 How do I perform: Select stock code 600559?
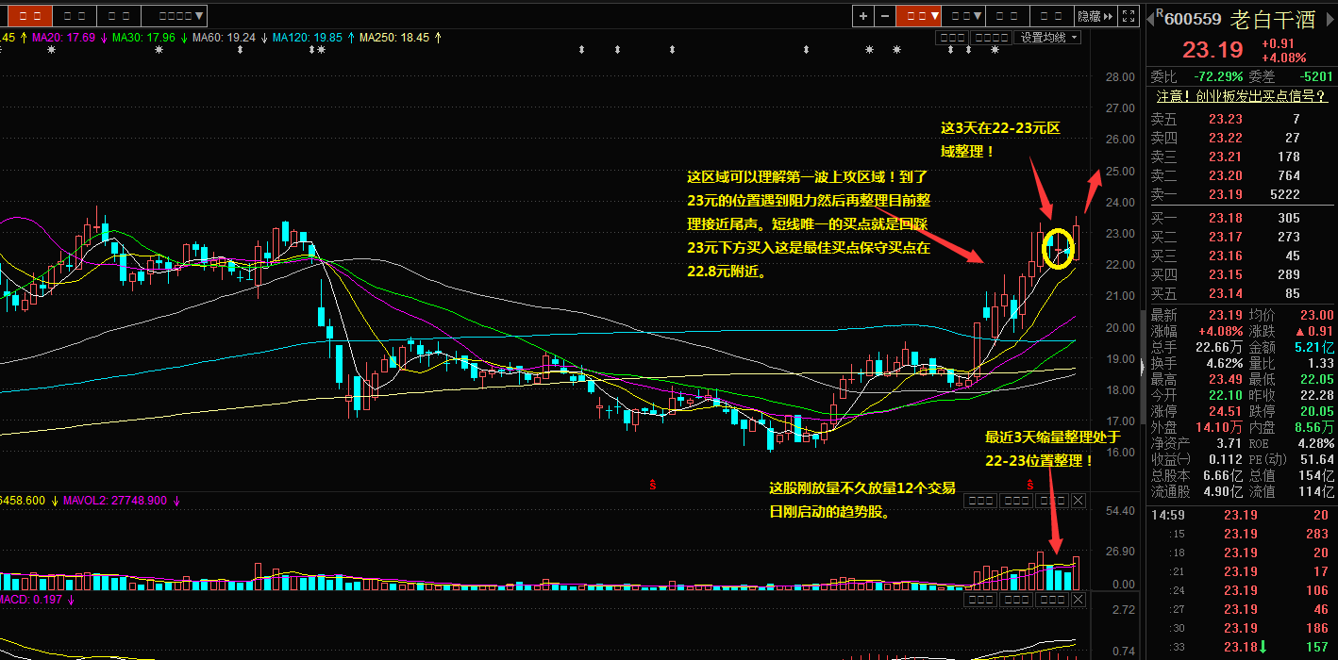click(x=1193, y=19)
